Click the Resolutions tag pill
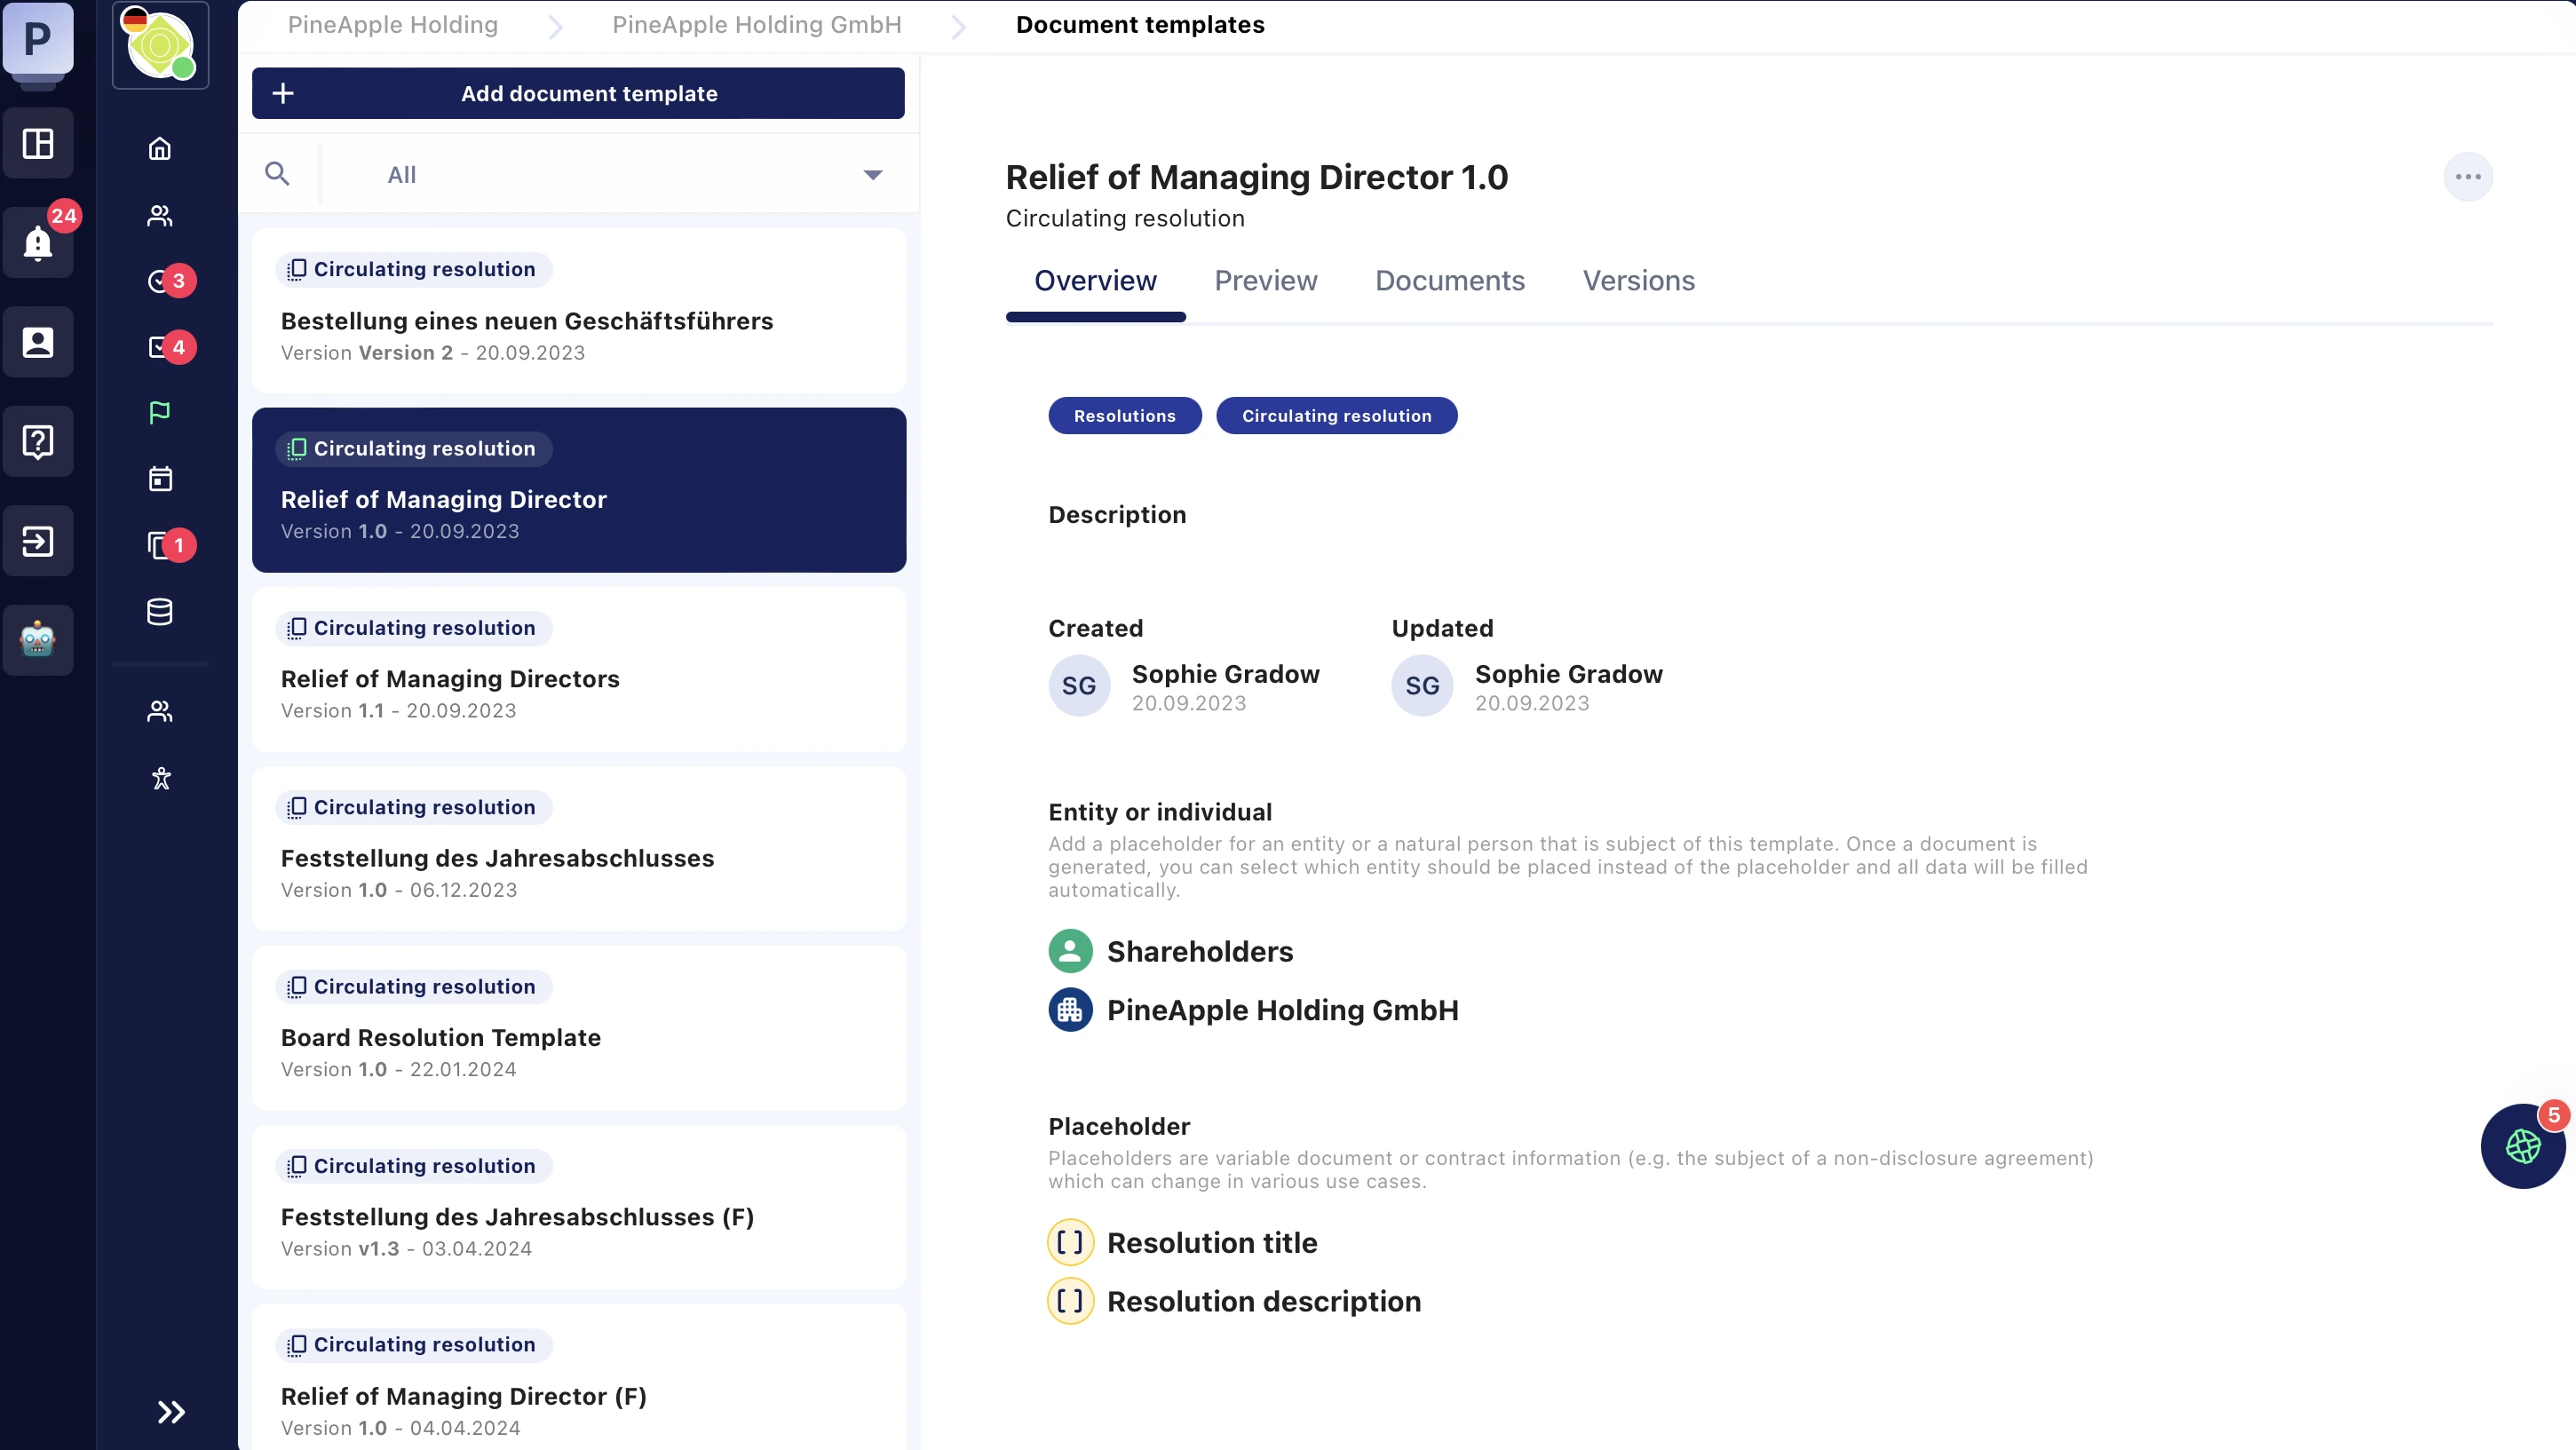2576x1450 pixels. coord(1124,416)
